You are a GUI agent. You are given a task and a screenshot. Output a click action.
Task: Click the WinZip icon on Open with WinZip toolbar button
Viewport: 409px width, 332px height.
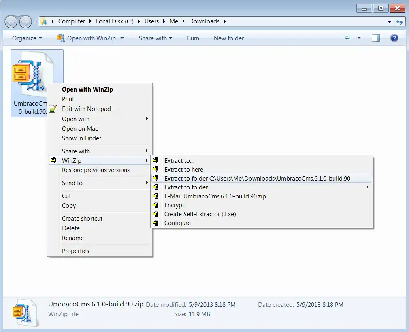[x=61, y=38]
